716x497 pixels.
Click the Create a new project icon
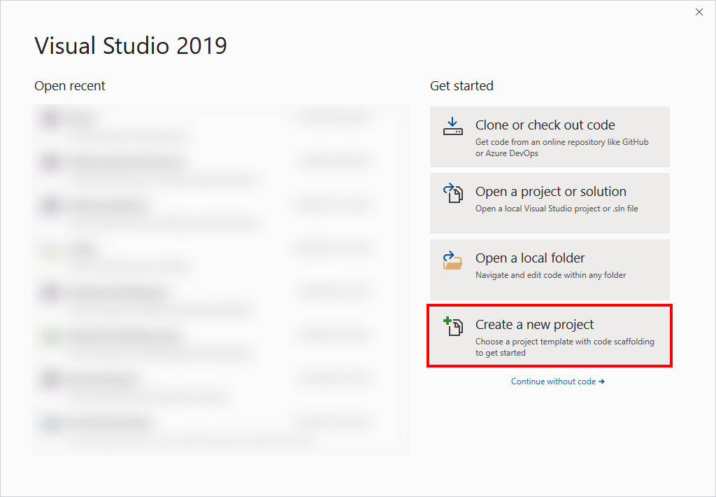[x=452, y=327]
